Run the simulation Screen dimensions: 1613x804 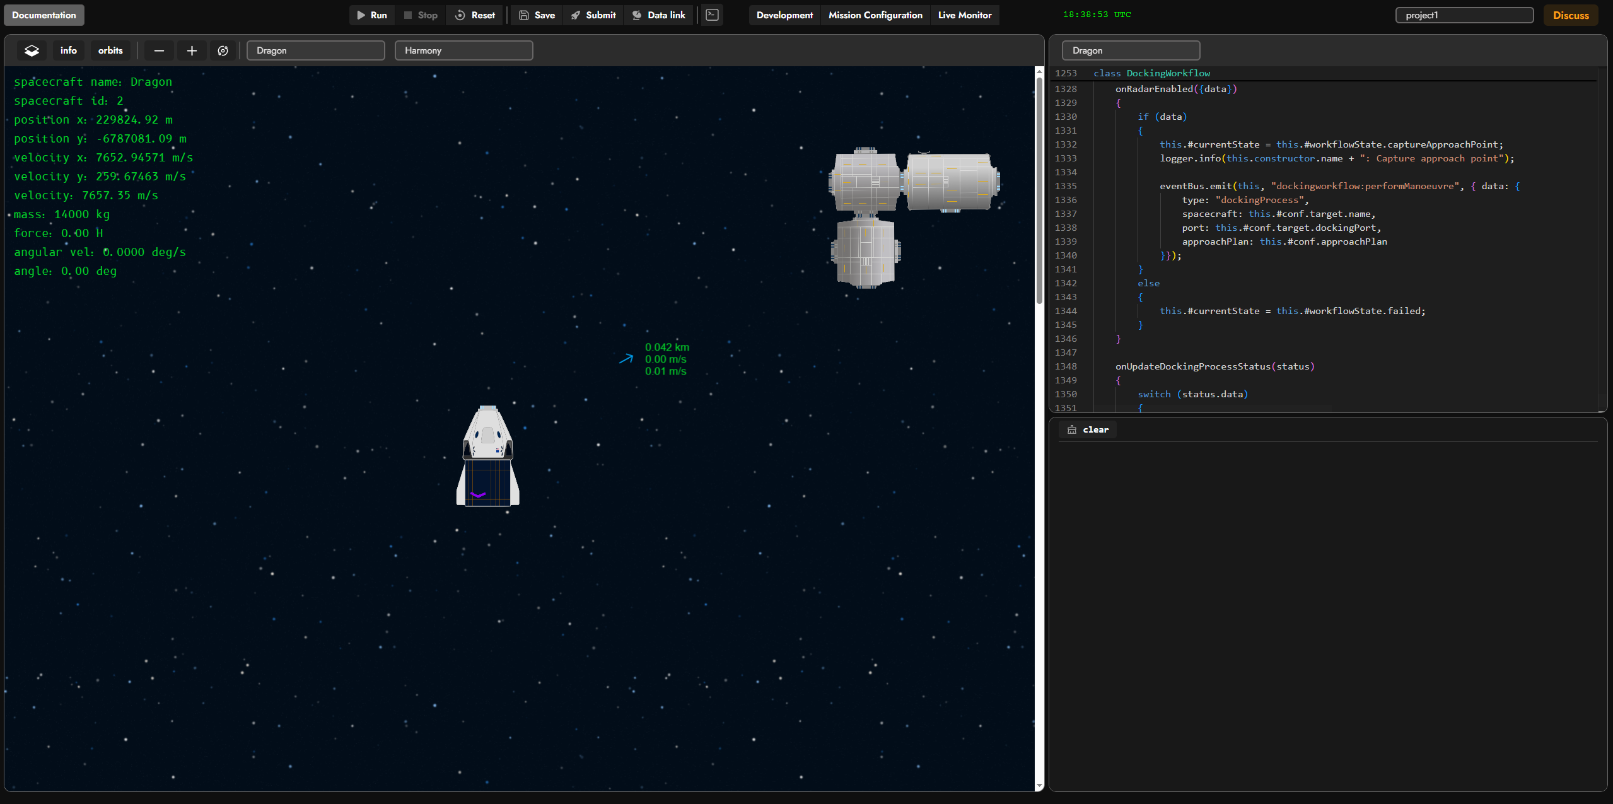372,15
